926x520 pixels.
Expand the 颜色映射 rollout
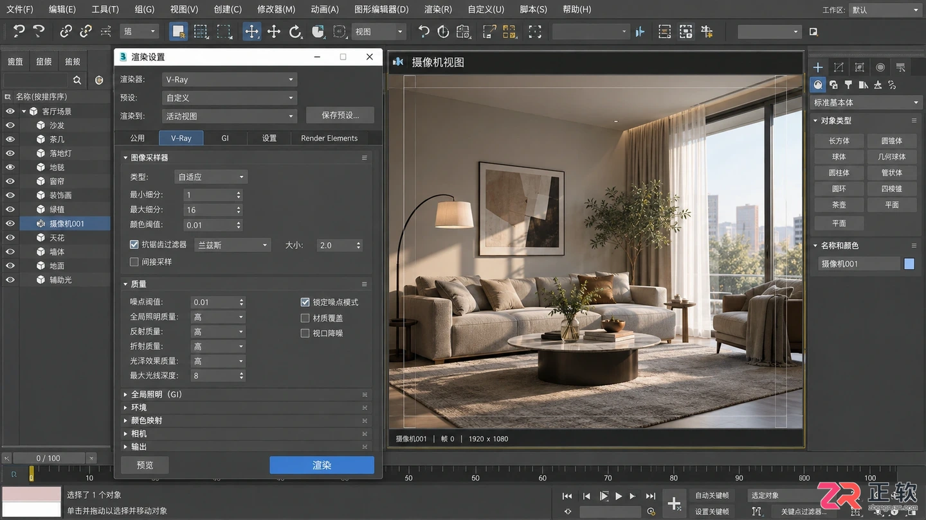[x=245, y=420]
